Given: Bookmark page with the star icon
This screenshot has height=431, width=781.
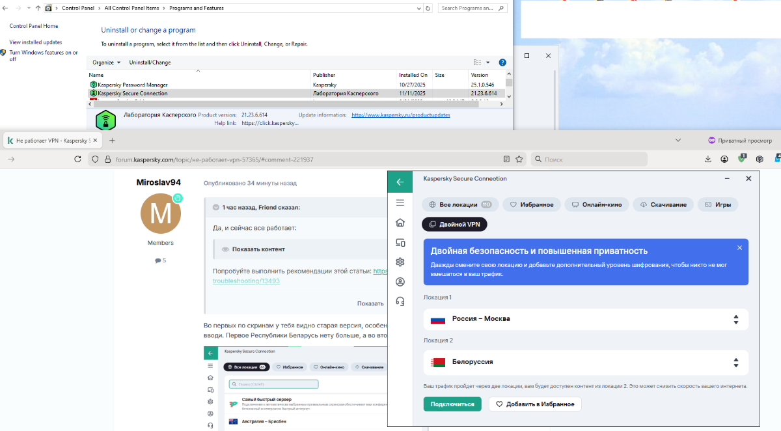Looking at the screenshot, I should pos(519,159).
